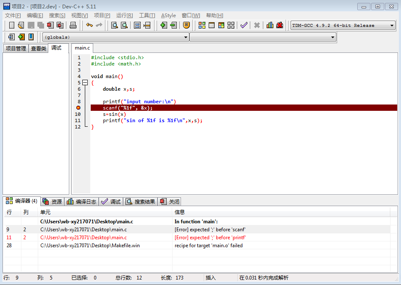Open the 编译日志 tab
Image resolution: width=401 pixels, height=285 pixels.
81,201
